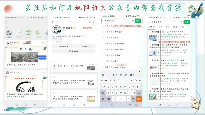Tap the Q key on the keyboard
Image resolution: width=205 pixels, height=115 pixels.
[102, 80]
